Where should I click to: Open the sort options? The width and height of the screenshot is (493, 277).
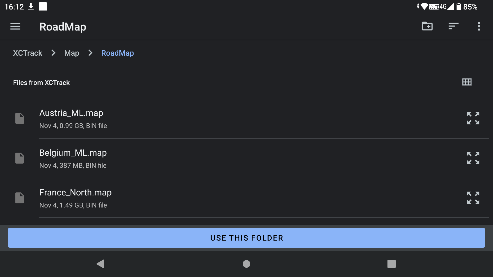[453, 26]
